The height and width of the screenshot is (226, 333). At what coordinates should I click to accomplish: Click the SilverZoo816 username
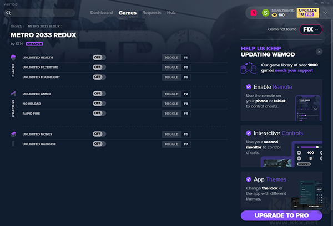pyautogui.click(x=283, y=11)
